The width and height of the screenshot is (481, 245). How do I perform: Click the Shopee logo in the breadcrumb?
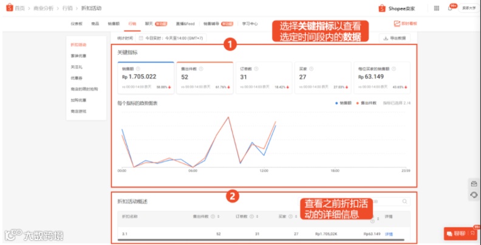pos(10,7)
